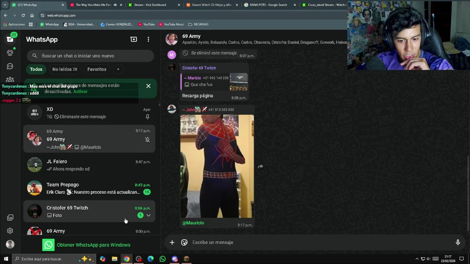Open the Chats icon in the WhatsApp sidebar

[10, 39]
